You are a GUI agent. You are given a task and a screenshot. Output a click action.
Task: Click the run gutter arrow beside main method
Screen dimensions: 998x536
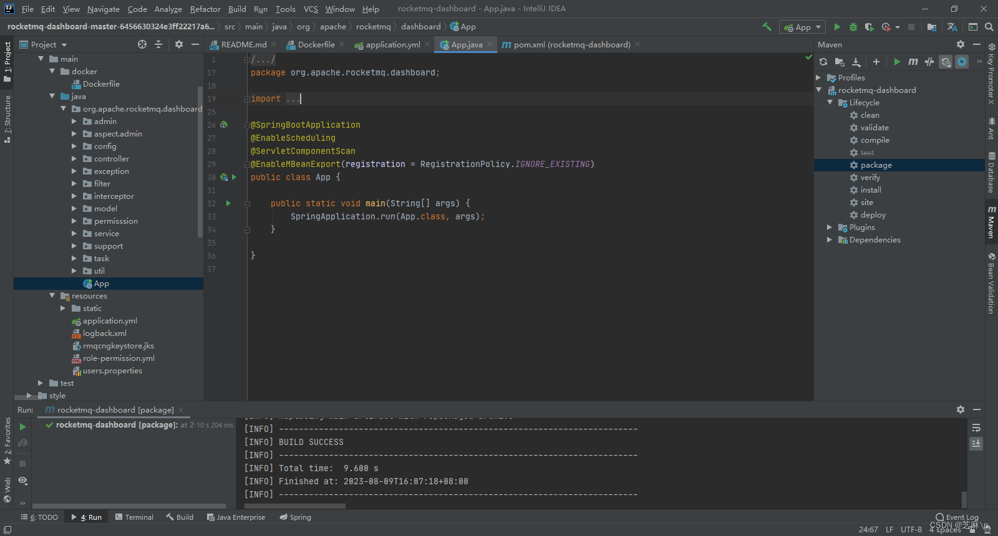point(228,203)
